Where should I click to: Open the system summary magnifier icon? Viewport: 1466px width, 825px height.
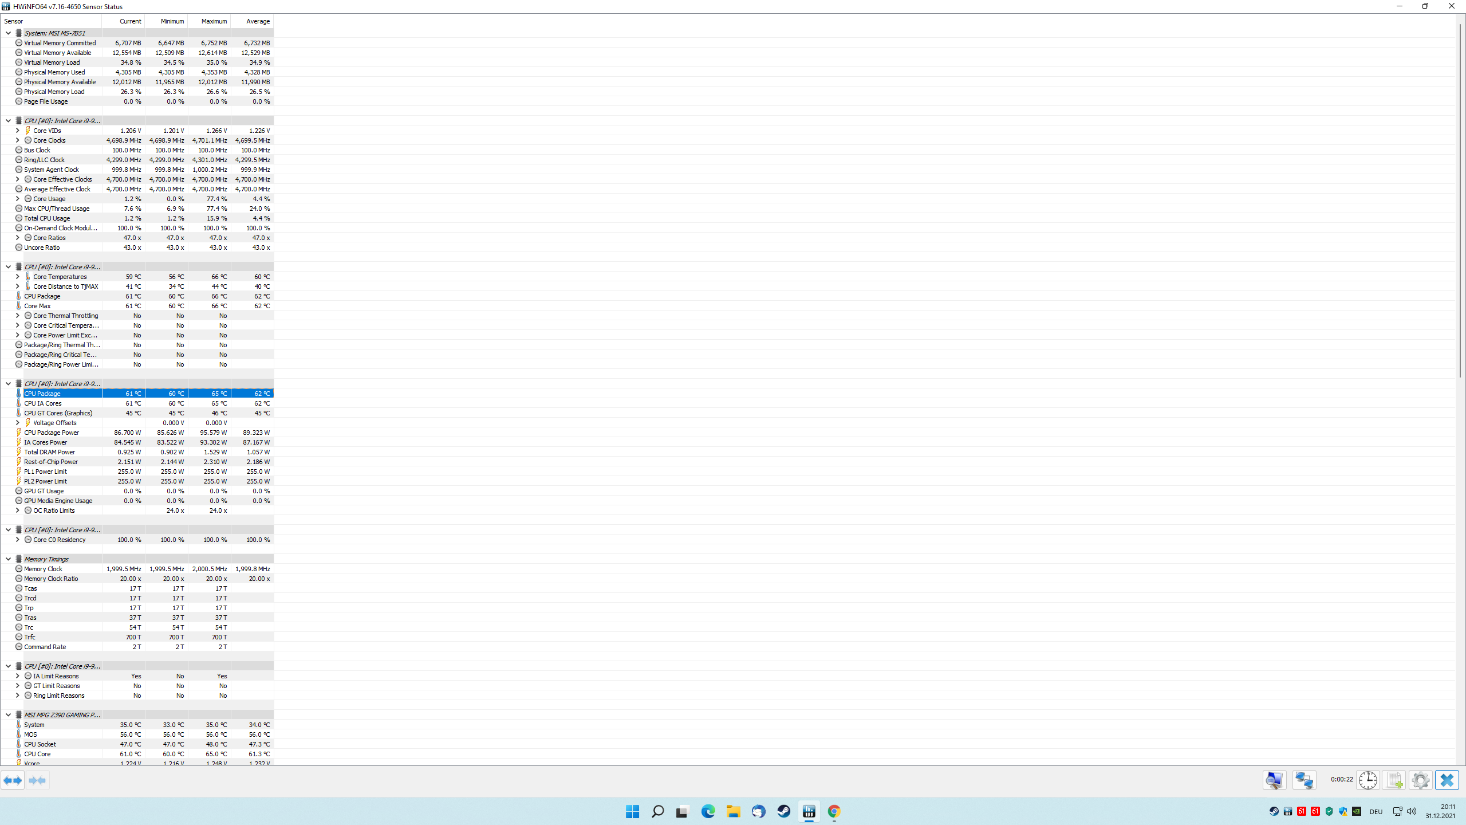1274,780
